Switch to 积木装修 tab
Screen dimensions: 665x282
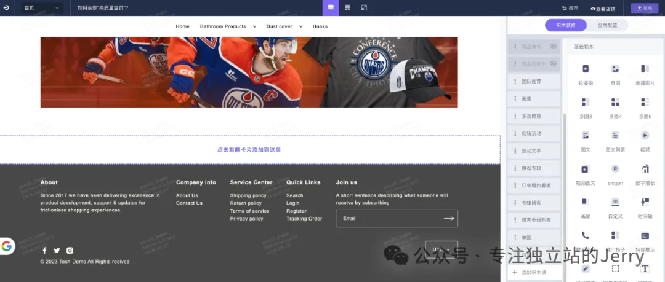click(566, 25)
